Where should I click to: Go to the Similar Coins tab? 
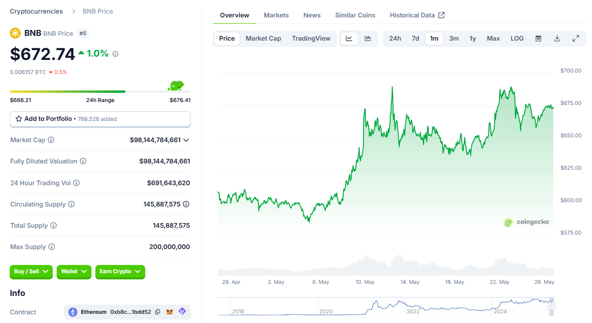pyautogui.click(x=355, y=15)
